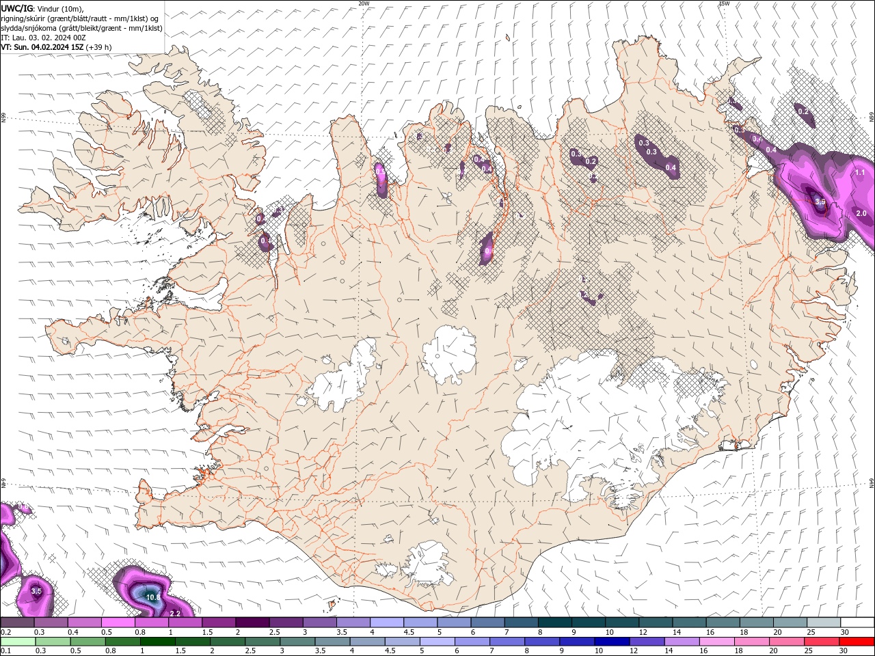
Task: Click the '64N' latitude label on right edge
Action: click(x=872, y=483)
